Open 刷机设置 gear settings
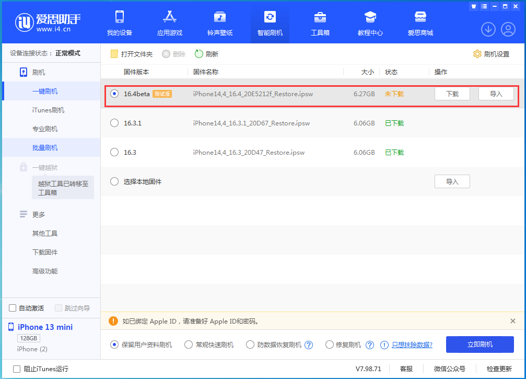 pyautogui.click(x=491, y=54)
